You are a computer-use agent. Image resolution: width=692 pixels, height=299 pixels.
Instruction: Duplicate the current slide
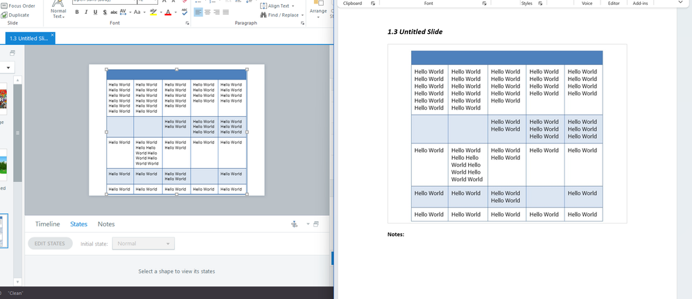15,15
